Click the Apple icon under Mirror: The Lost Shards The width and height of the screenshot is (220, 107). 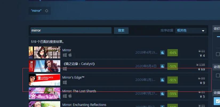click(x=70, y=96)
